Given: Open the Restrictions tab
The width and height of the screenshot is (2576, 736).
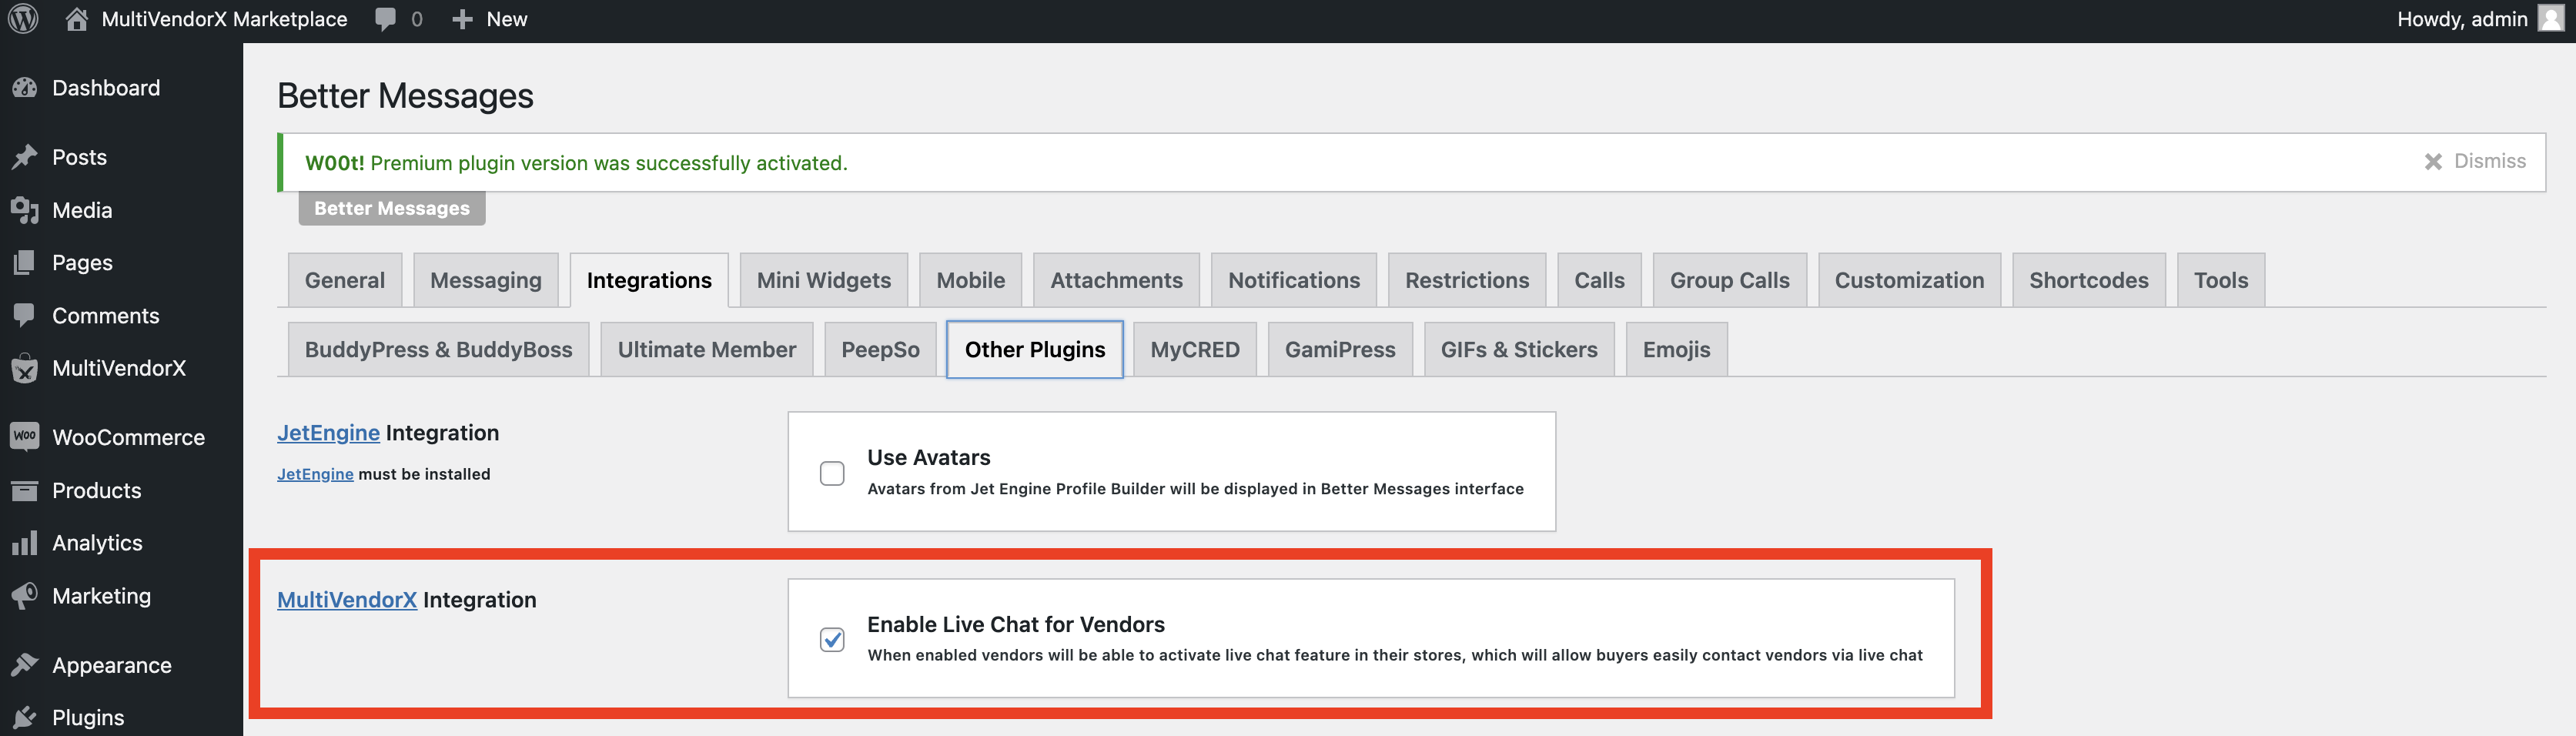Looking at the screenshot, I should tap(1467, 280).
